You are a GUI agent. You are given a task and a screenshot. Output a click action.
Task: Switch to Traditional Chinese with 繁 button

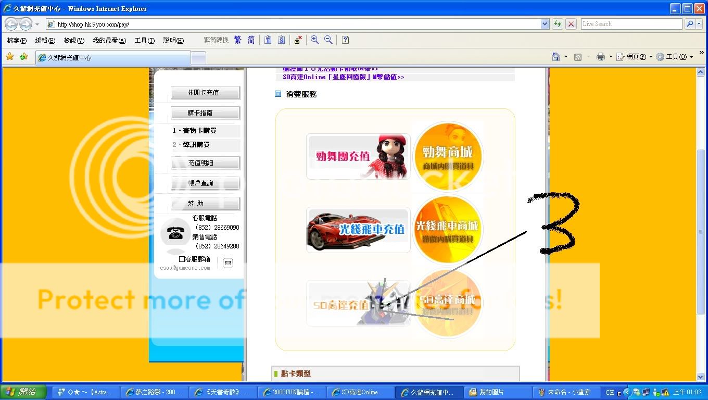238,40
